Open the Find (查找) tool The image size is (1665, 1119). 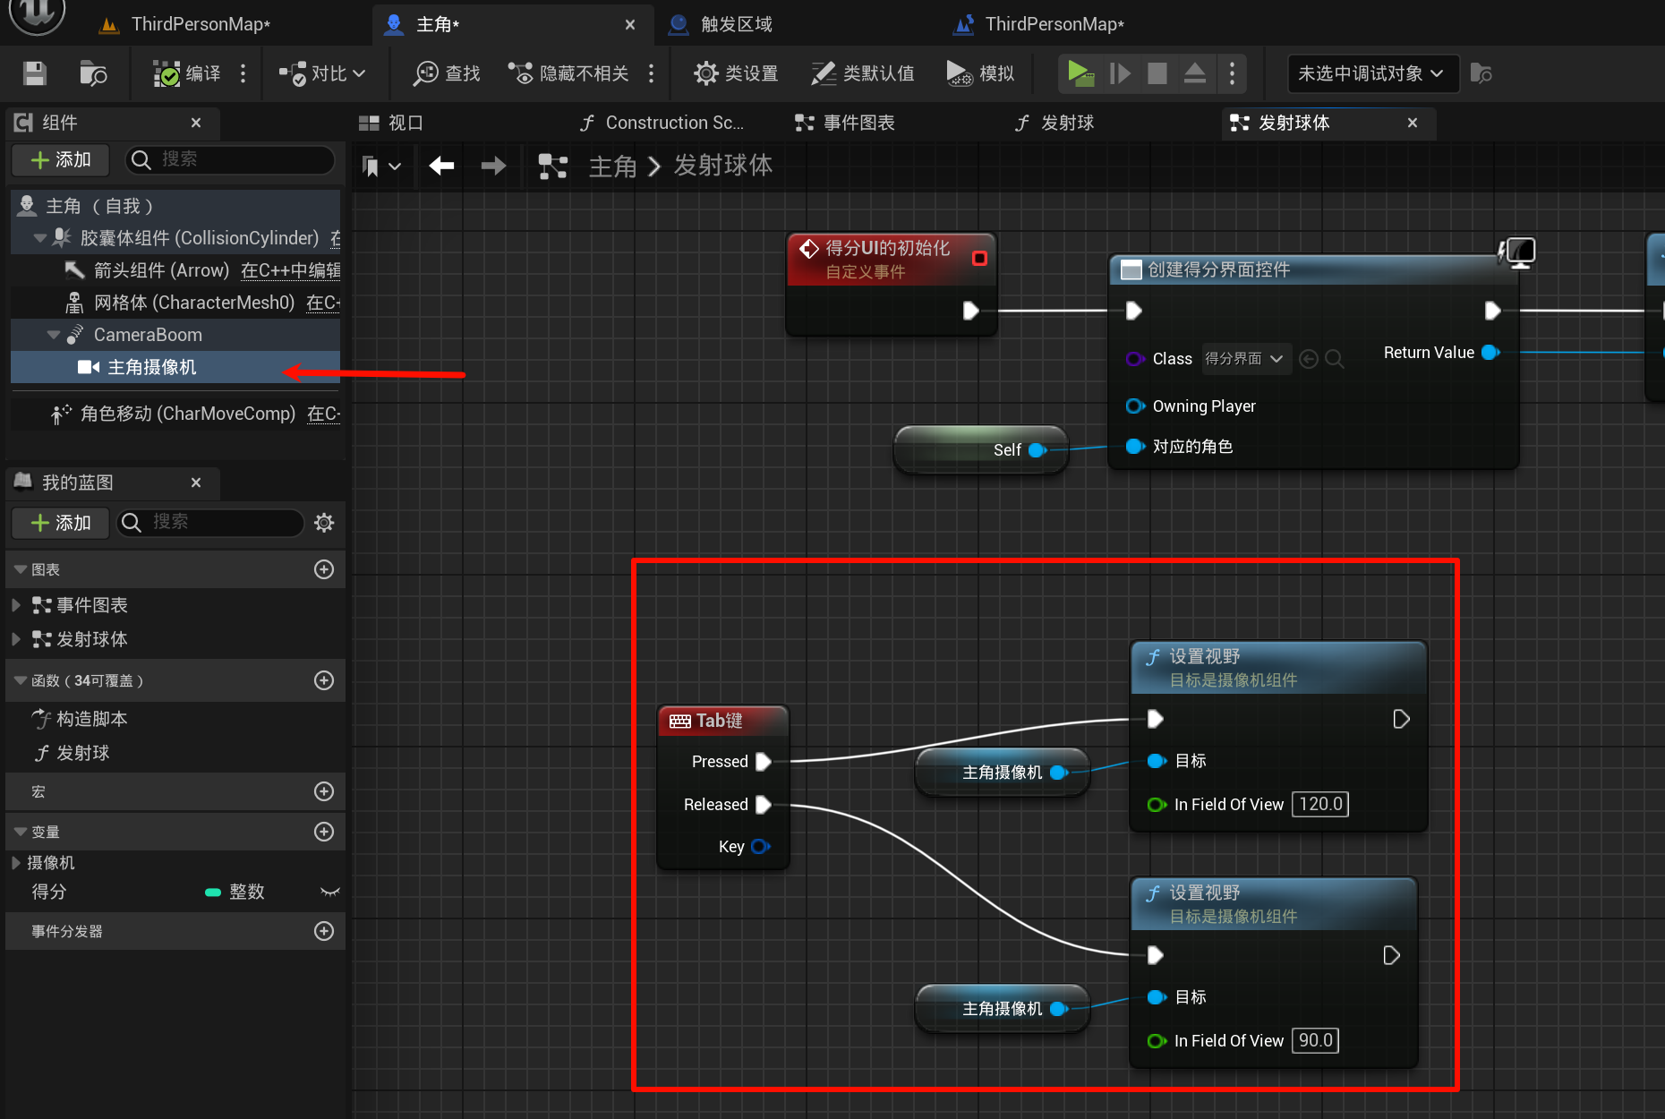pyautogui.click(x=447, y=73)
